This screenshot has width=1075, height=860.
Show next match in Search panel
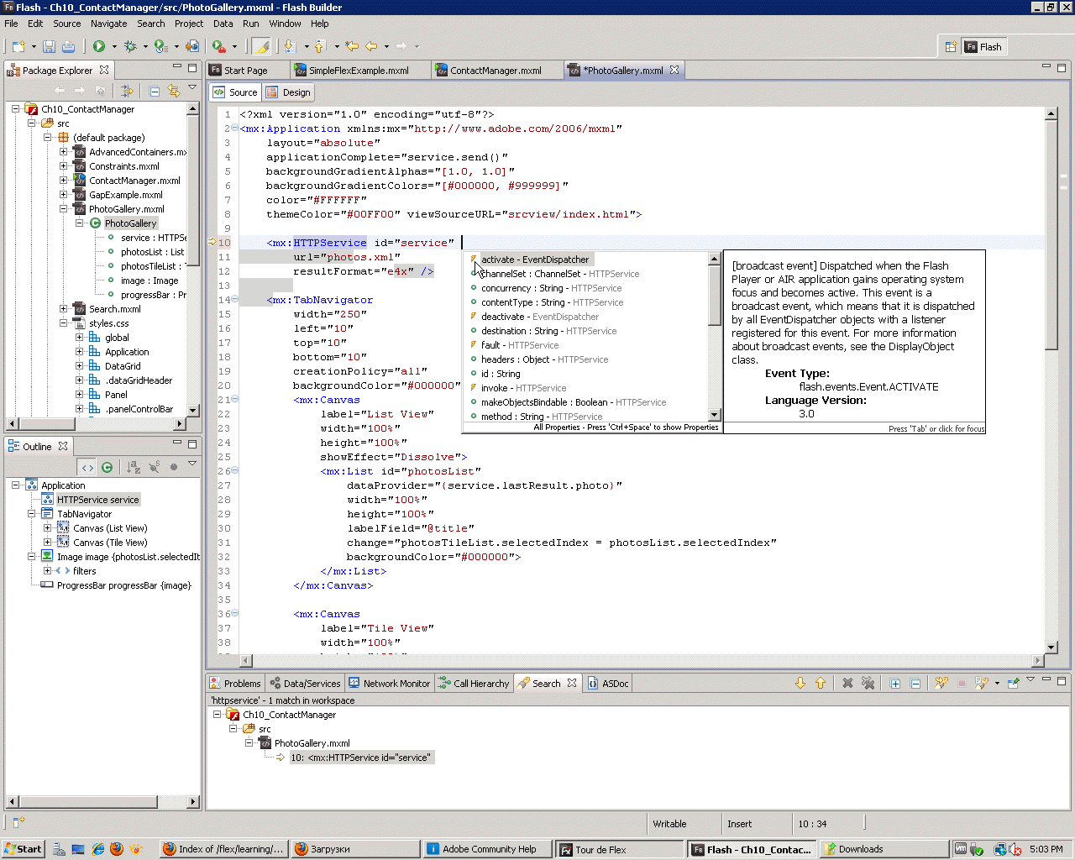pyautogui.click(x=800, y=684)
